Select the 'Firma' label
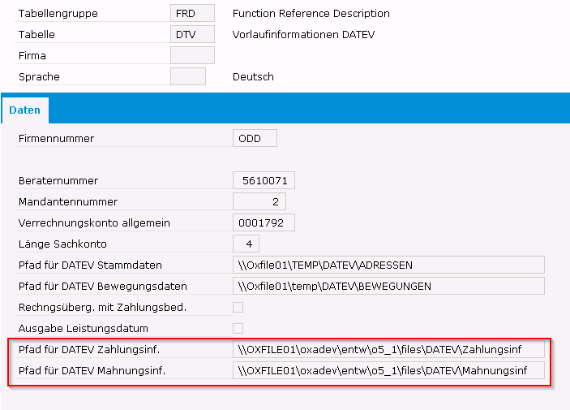 point(32,56)
